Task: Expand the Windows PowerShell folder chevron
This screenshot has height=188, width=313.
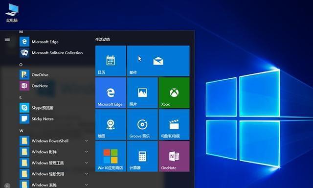Action: coord(87,141)
